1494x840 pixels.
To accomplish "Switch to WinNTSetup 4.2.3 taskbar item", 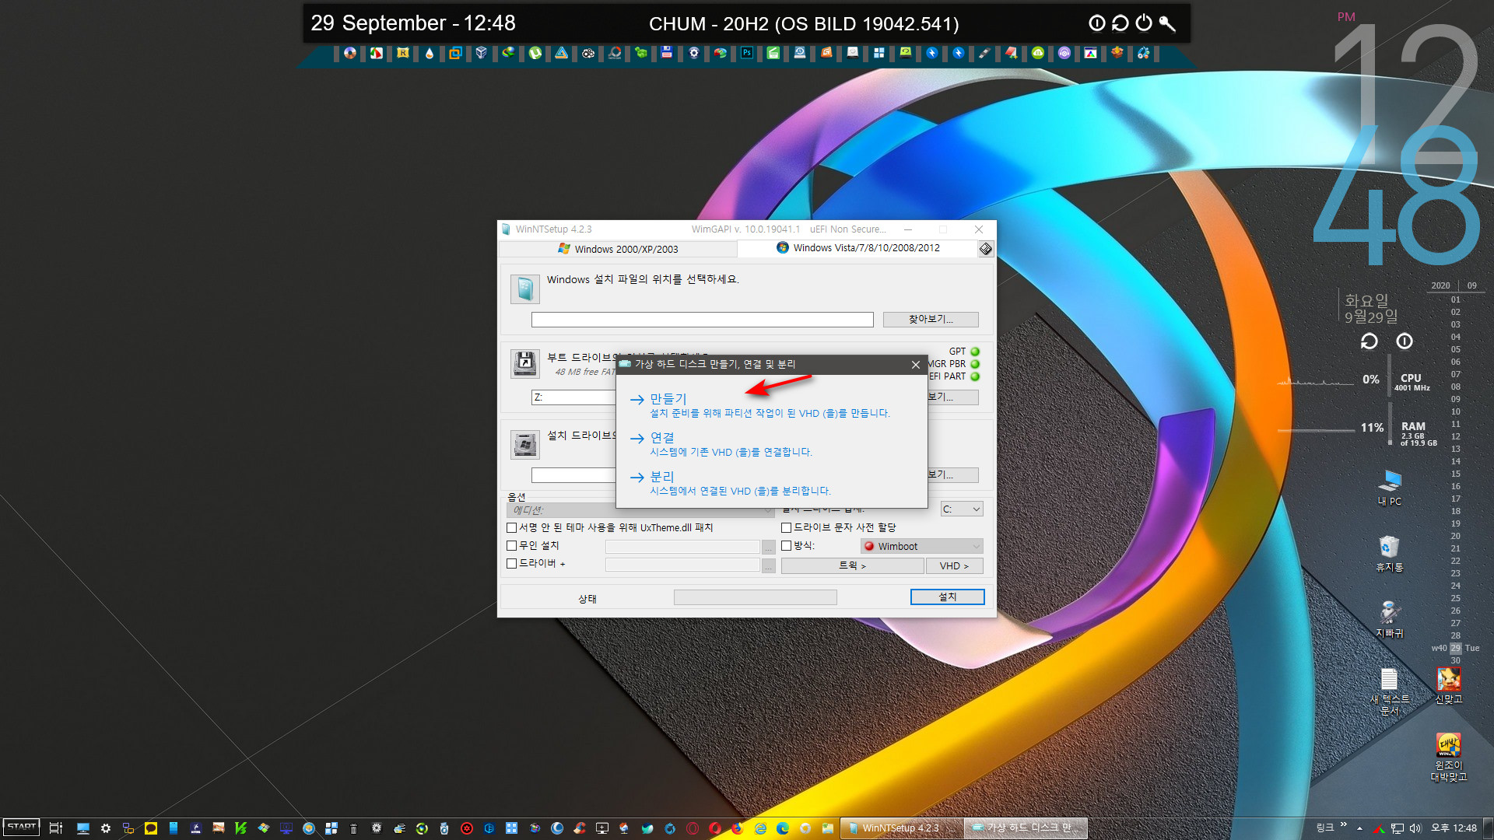I will pos(902,828).
